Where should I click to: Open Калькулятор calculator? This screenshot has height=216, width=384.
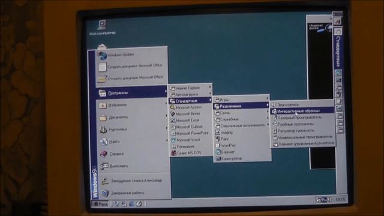pyautogui.click(x=242, y=158)
